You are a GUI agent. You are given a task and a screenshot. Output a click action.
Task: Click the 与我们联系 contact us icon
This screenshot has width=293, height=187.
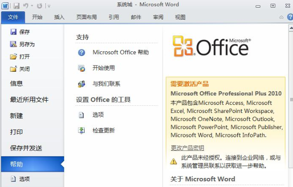tap(81, 84)
